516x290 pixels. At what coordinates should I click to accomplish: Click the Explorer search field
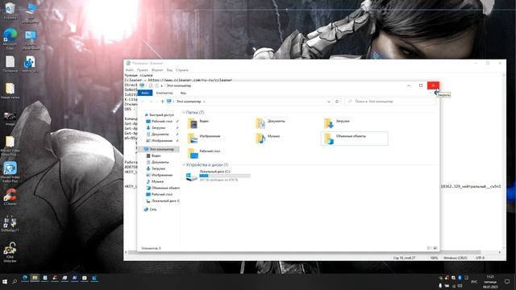[x=391, y=101]
